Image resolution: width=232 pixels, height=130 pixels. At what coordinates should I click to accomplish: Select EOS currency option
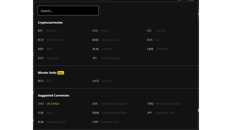click(x=154, y=40)
